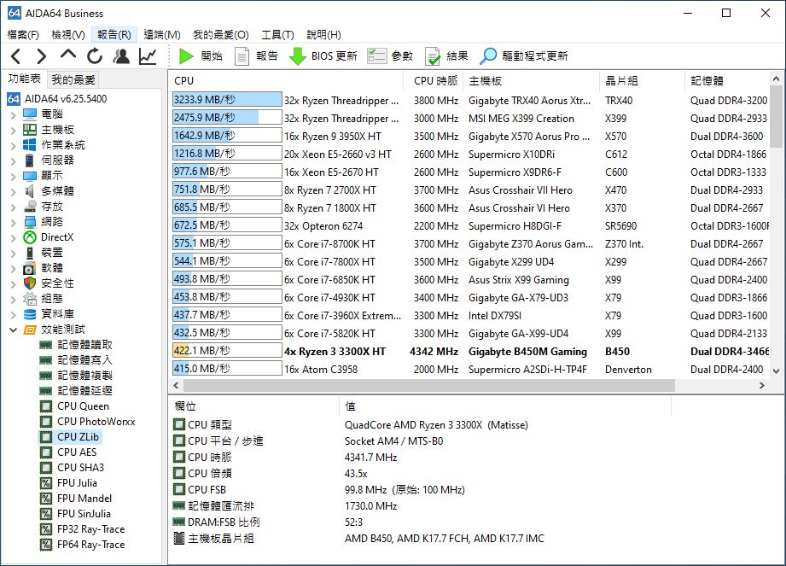Click the results list vertical scrollbar
Image resolution: width=786 pixels, height=566 pixels.
[776, 230]
